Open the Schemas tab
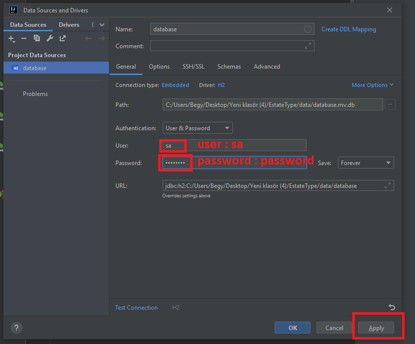The image size is (415, 344). (229, 67)
